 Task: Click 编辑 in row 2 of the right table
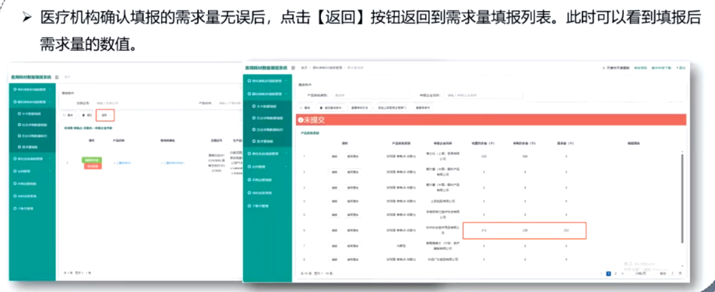point(334,172)
